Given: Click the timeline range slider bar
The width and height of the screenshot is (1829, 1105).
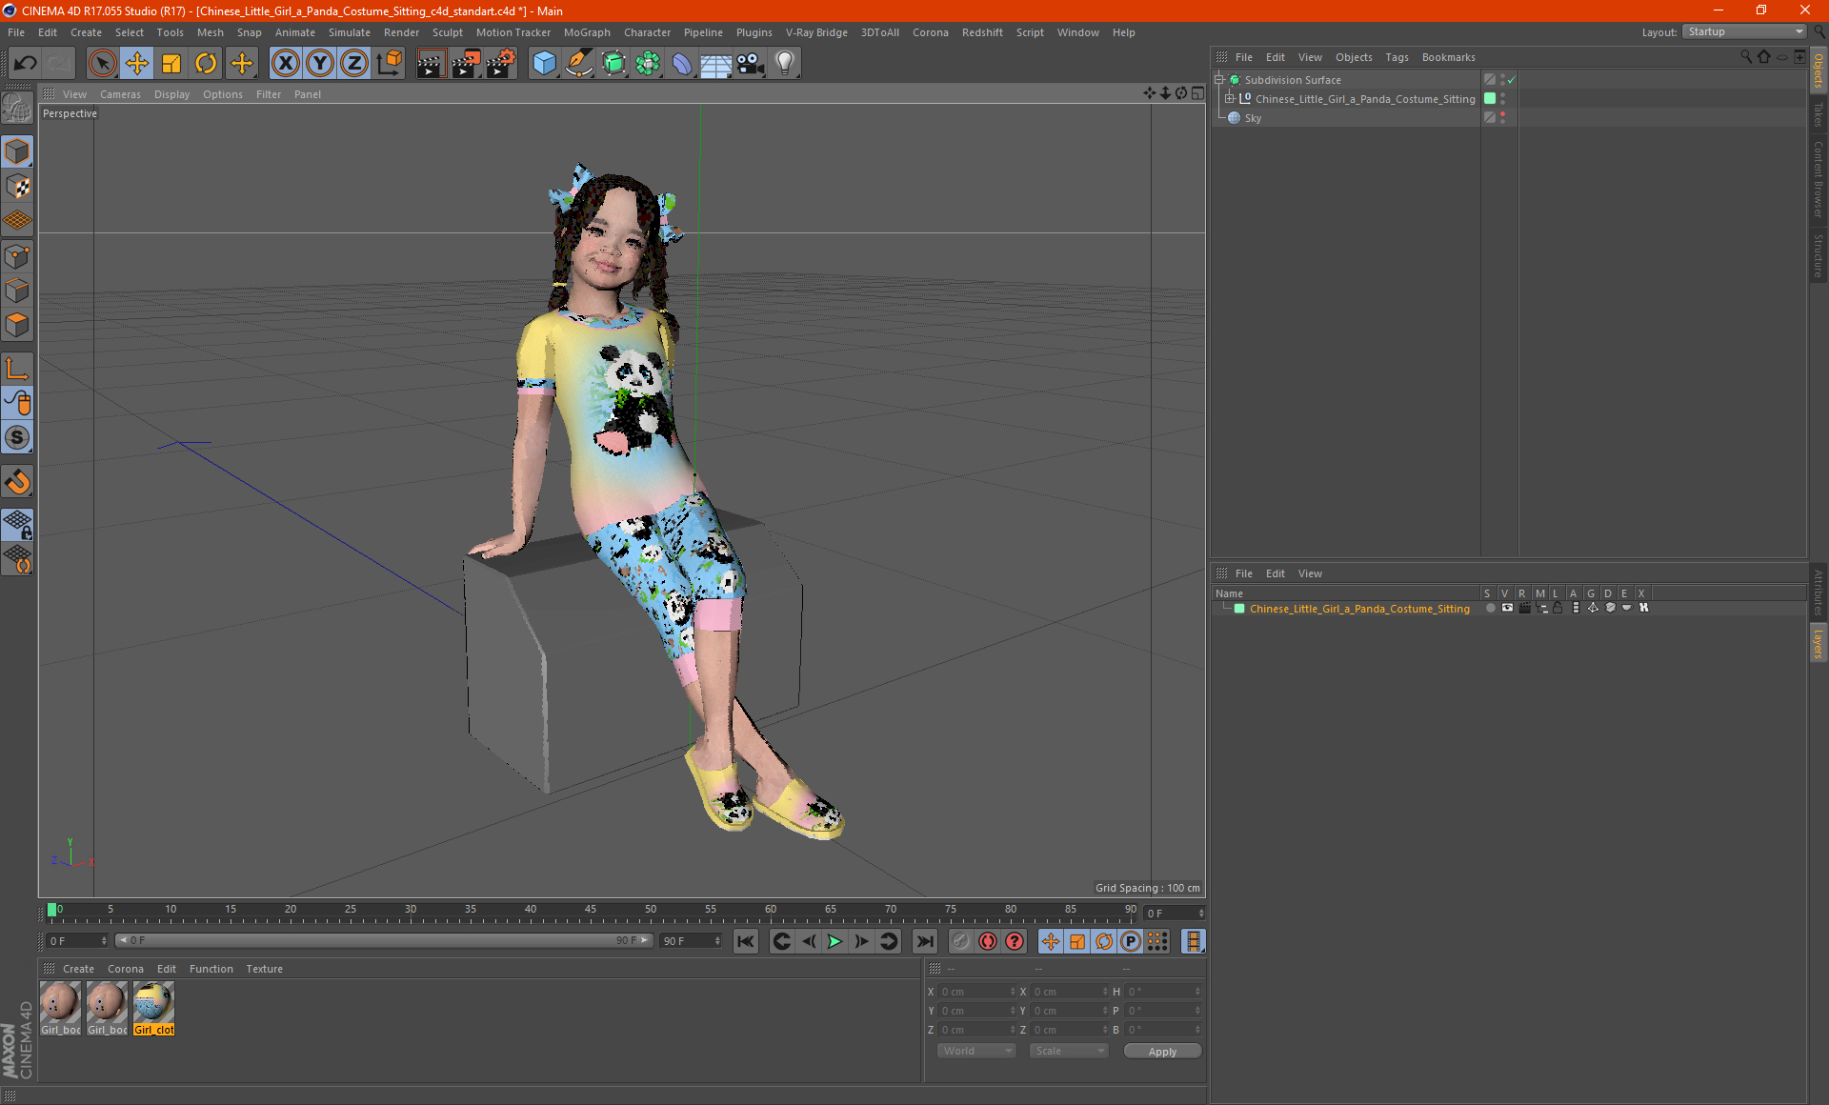Looking at the screenshot, I should pyautogui.click(x=383, y=940).
